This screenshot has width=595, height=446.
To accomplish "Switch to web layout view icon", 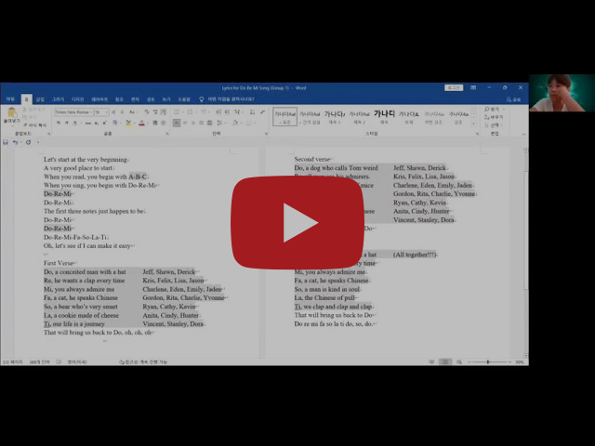I will point(459,362).
